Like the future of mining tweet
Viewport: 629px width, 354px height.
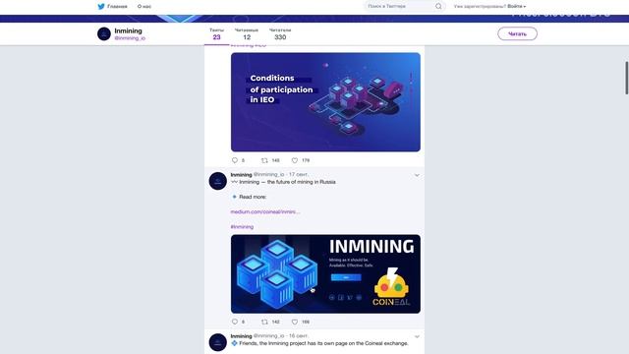point(295,322)
